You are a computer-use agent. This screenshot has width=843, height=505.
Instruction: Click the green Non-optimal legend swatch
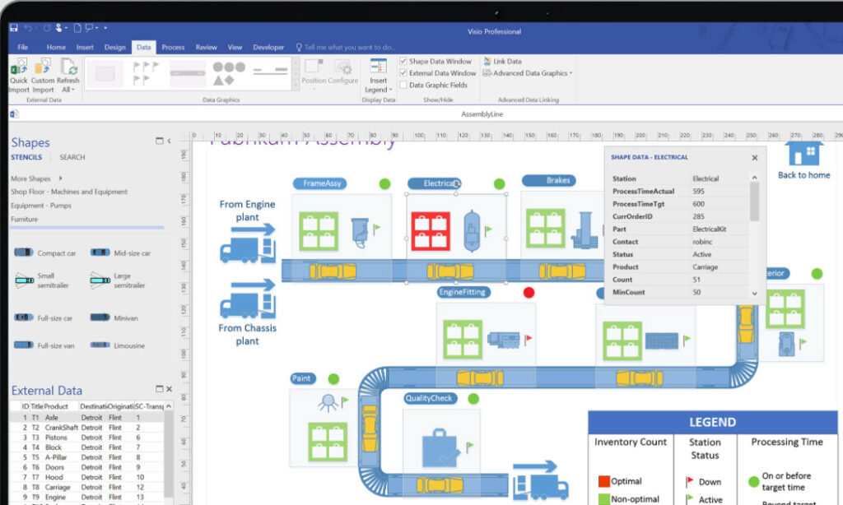(x=603, y=499)
